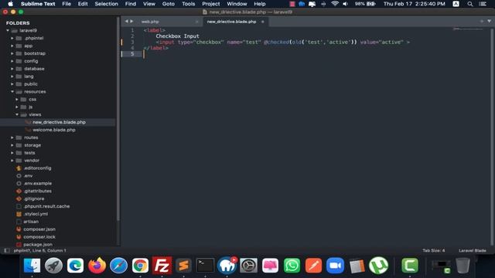Open Firefox browser in the Dock
This screenshot has width=495, height=278.
point(97,266)
